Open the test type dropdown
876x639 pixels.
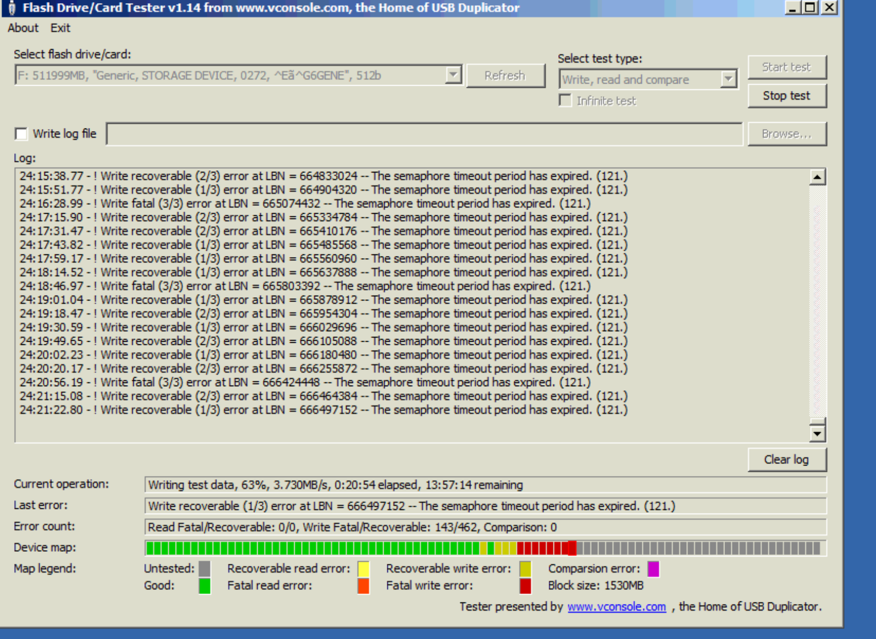[x=728, y=79]
